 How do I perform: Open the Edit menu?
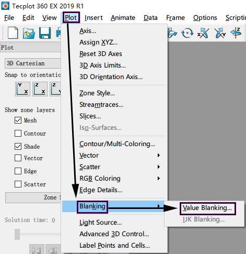28,18
